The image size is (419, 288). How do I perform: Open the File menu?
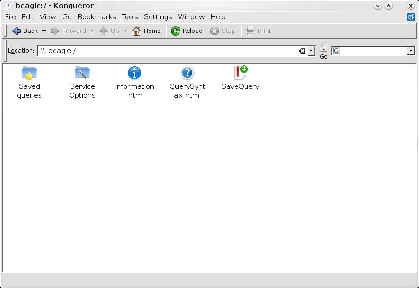click(x=10, y=17)
